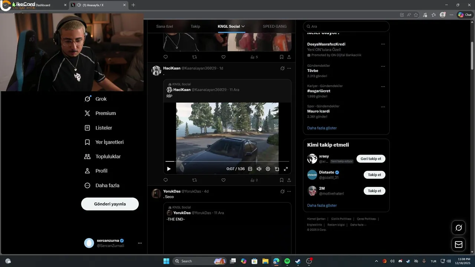Image resolution: width=475 pixels, height=267 pixels.
Task: Bookmark HaciKaan's post
Action: (282, 180)
